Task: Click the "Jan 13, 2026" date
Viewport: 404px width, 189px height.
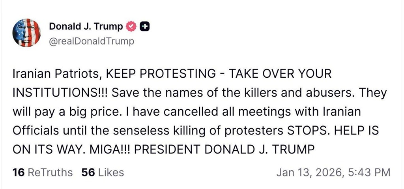Action: pyautogui.click(x=310, y=172)
